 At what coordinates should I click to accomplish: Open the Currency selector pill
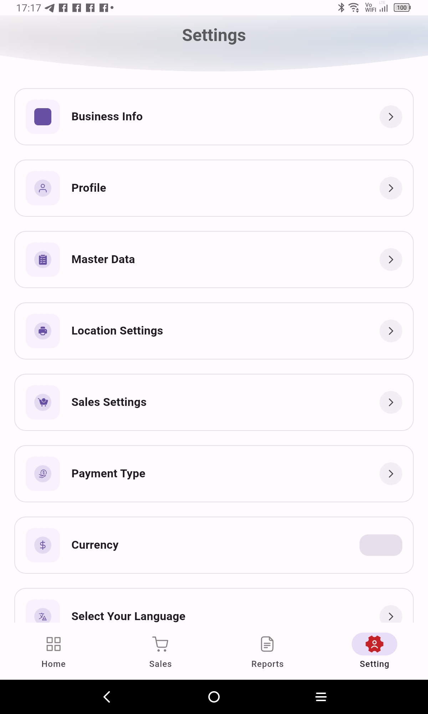(381, 545)
